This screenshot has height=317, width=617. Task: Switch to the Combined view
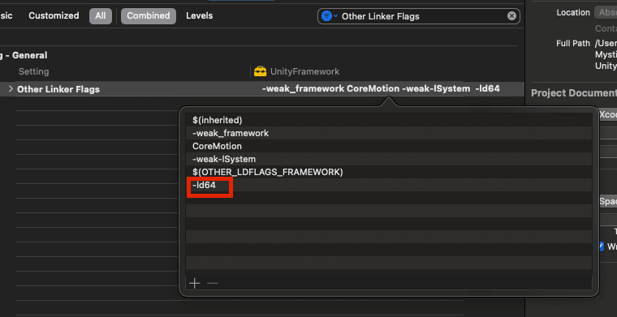[x=148, y=15]
